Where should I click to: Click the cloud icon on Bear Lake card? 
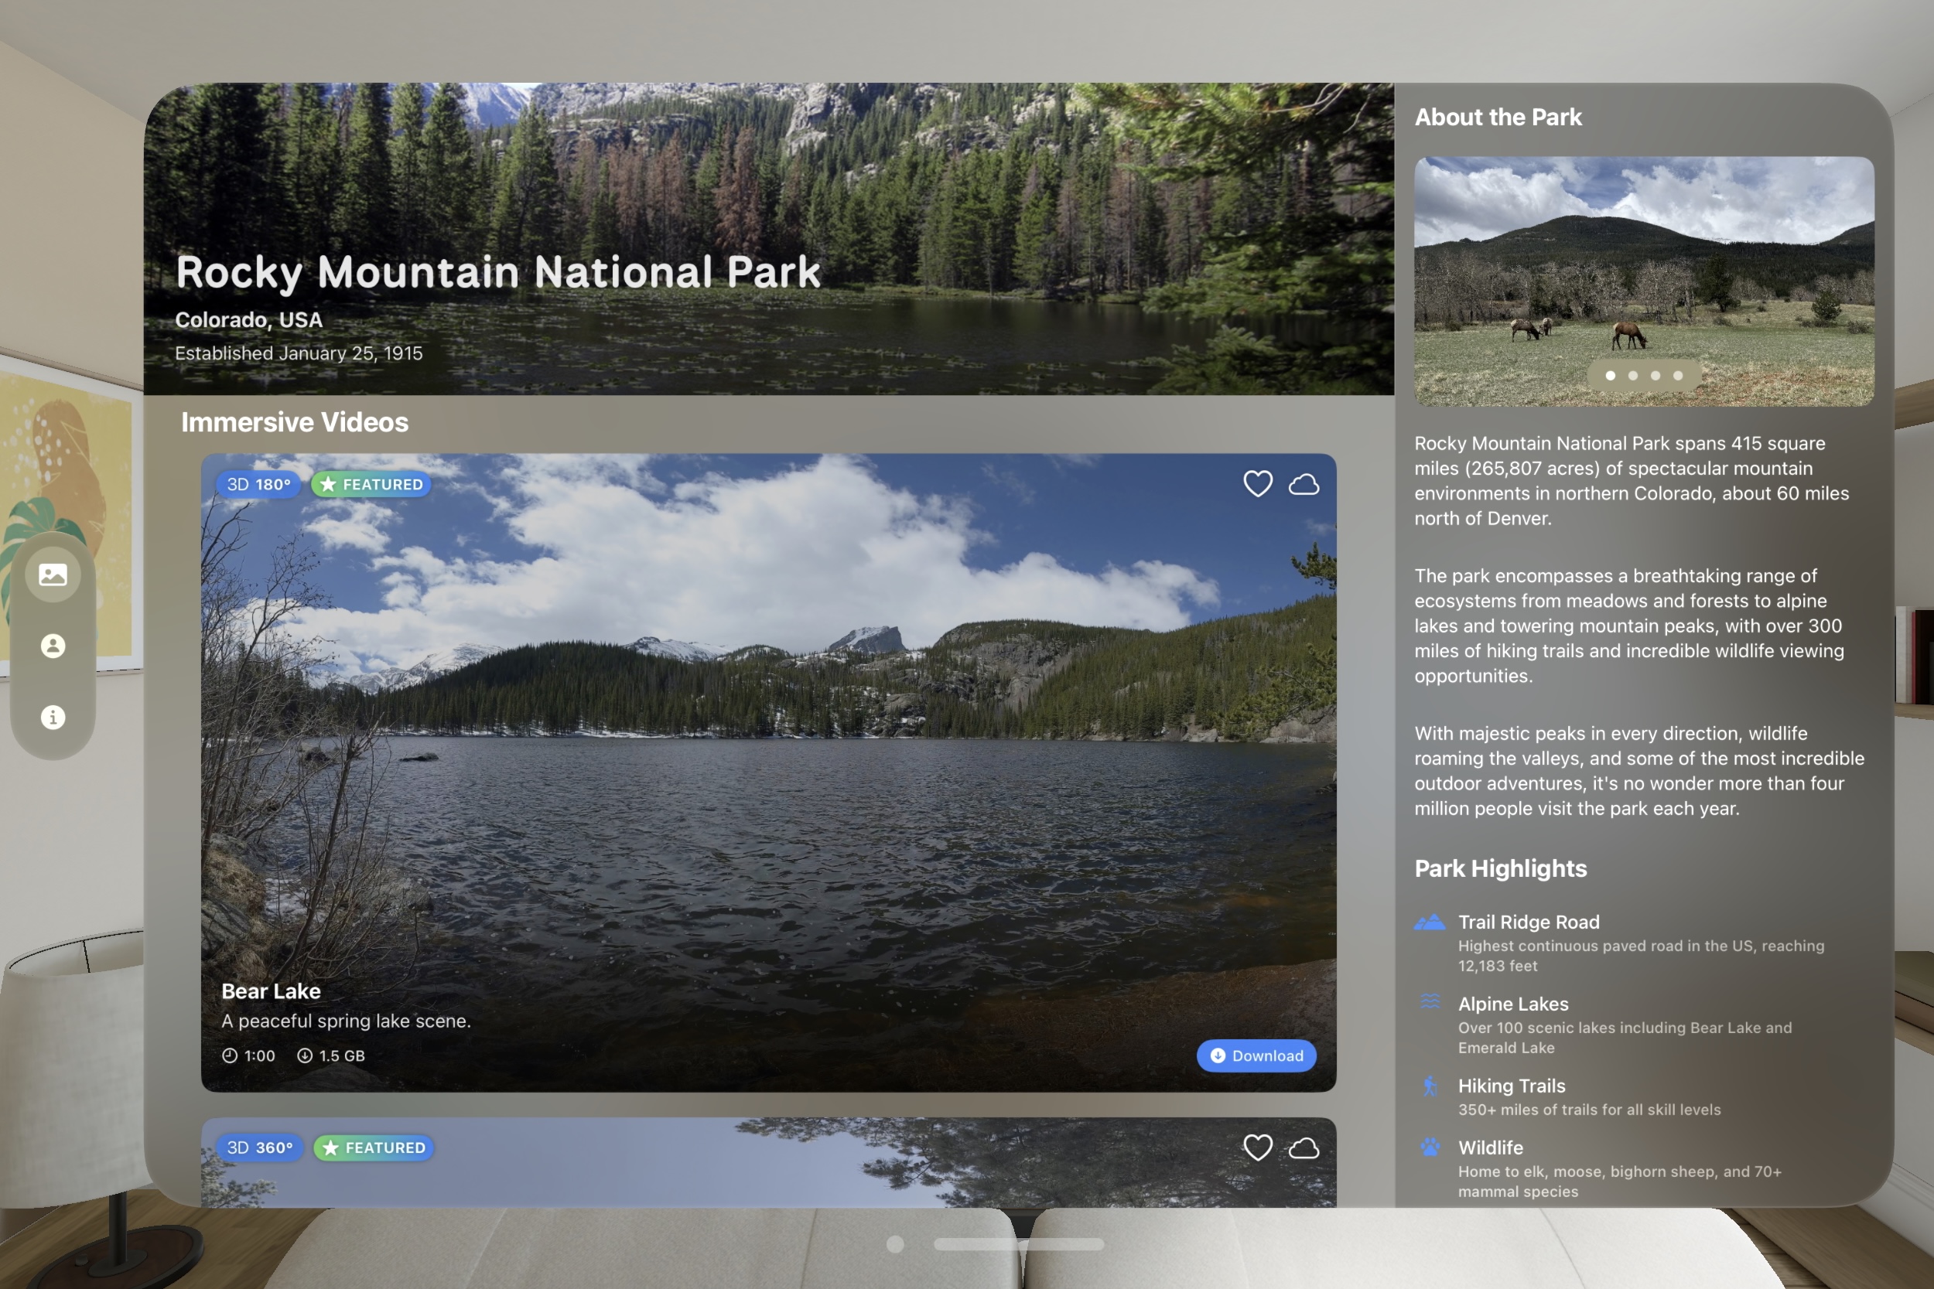click(x=1304, y=484)
